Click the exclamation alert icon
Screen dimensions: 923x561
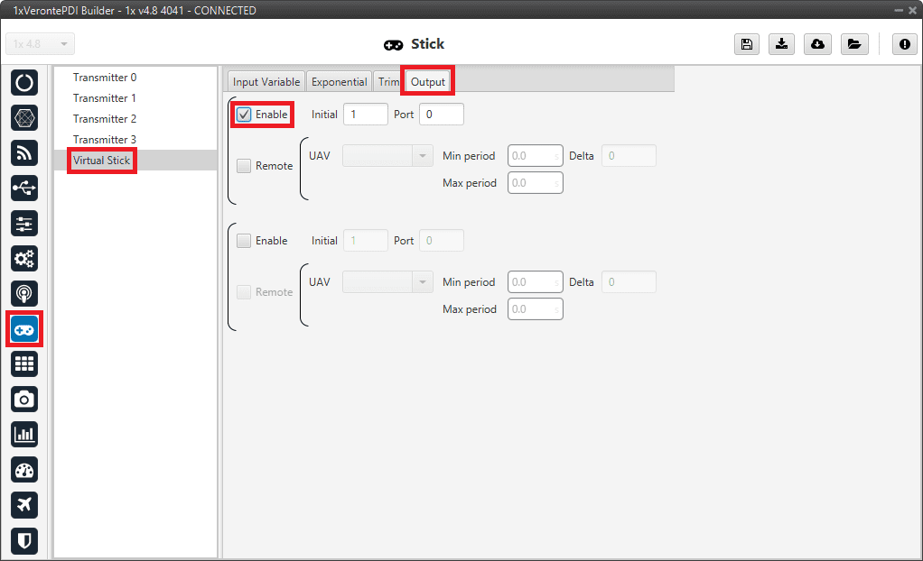(904, 44)
